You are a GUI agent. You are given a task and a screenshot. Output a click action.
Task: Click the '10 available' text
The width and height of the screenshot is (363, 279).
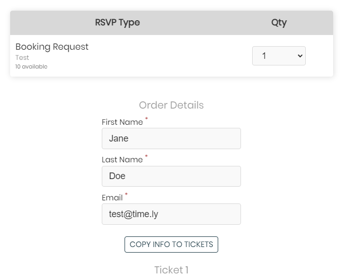pos(31,66)
